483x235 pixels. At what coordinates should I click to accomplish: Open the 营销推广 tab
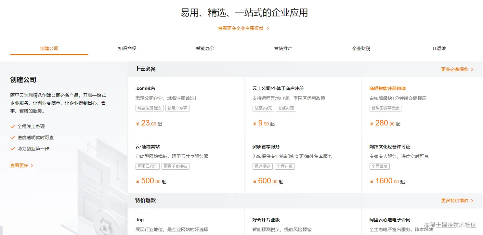[x=283, y=48]
